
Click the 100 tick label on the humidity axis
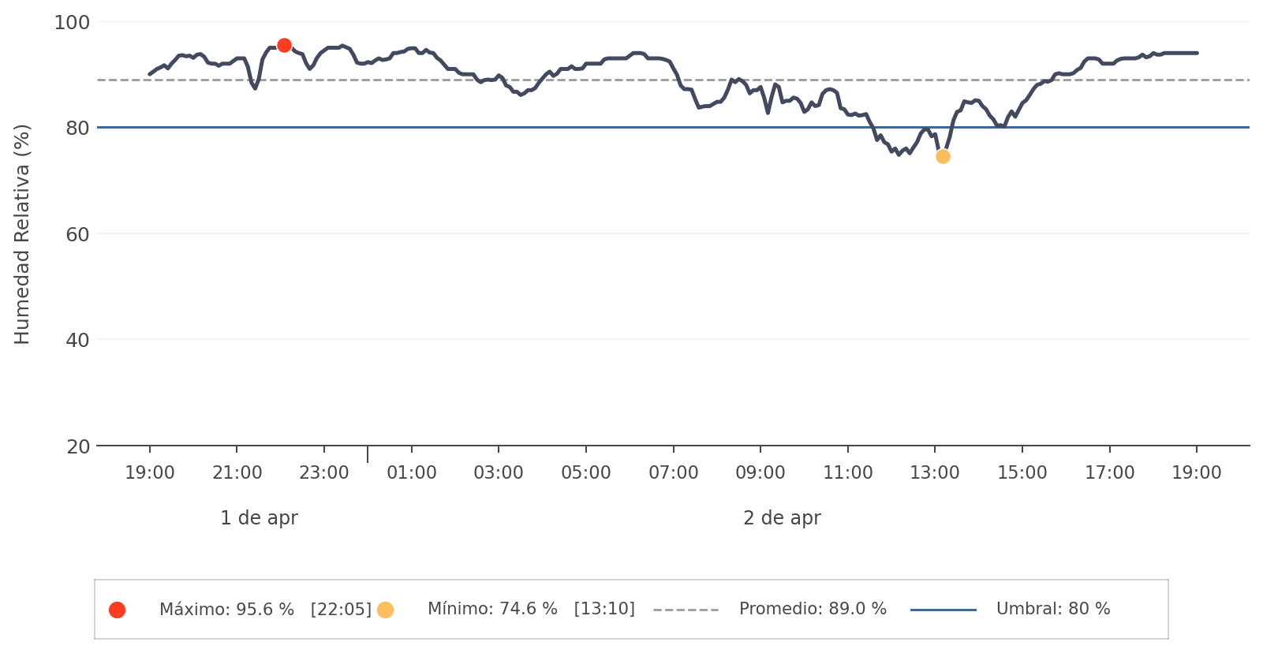pos(72,23)
